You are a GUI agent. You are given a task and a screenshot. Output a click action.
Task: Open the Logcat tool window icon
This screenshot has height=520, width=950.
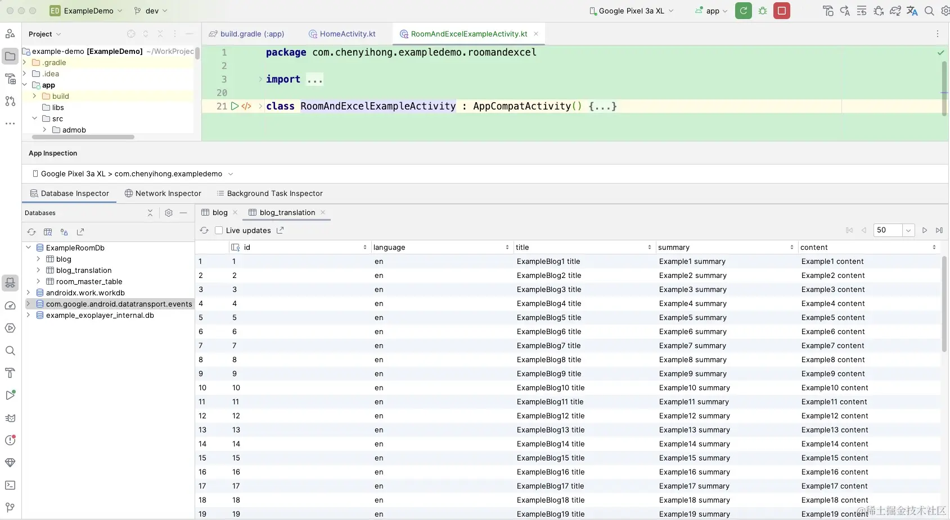click(x=10, y=418)
